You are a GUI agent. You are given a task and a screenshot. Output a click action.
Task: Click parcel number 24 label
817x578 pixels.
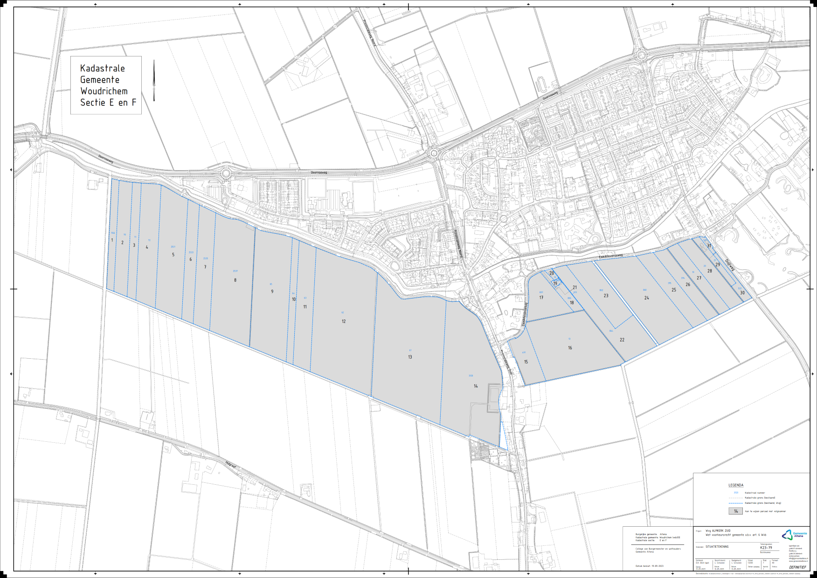coord(646,298)
